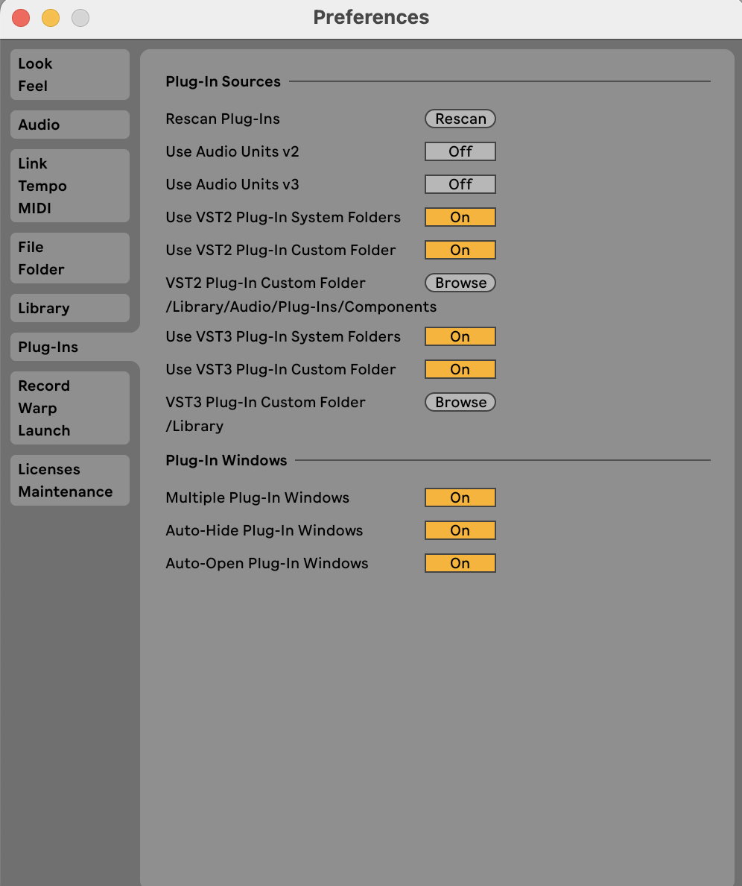Go to the Library preferences tab
This screenshot has width=742, height=886.
tap(69, 308)
